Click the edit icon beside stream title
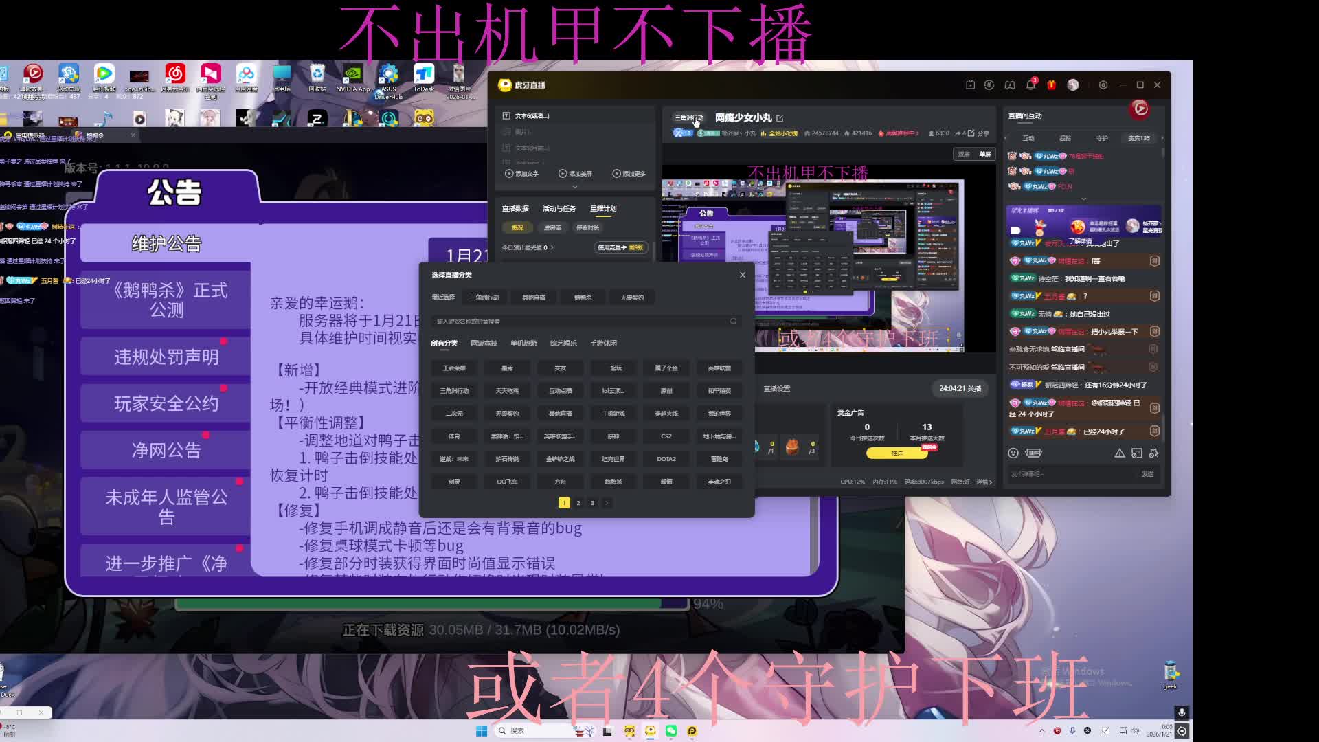Viewport: 1319px width, 742px height. pyautogui.click(x=780, y=118)
